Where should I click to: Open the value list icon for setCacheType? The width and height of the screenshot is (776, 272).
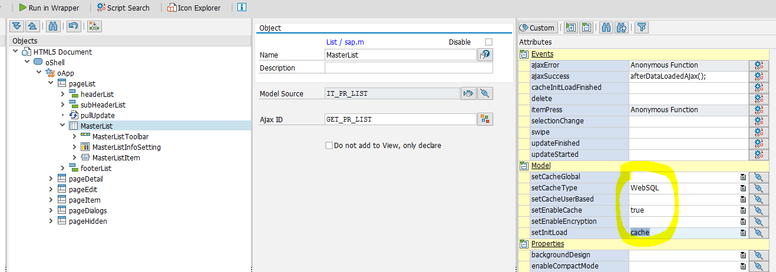click(743, 188)
